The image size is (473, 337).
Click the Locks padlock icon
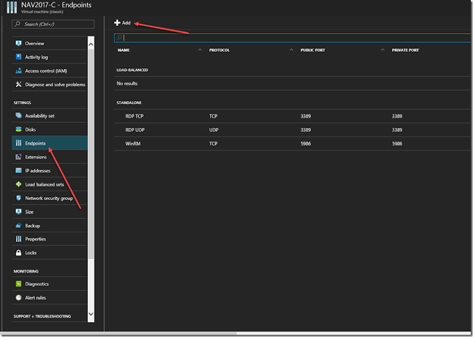tap(18, 253)
